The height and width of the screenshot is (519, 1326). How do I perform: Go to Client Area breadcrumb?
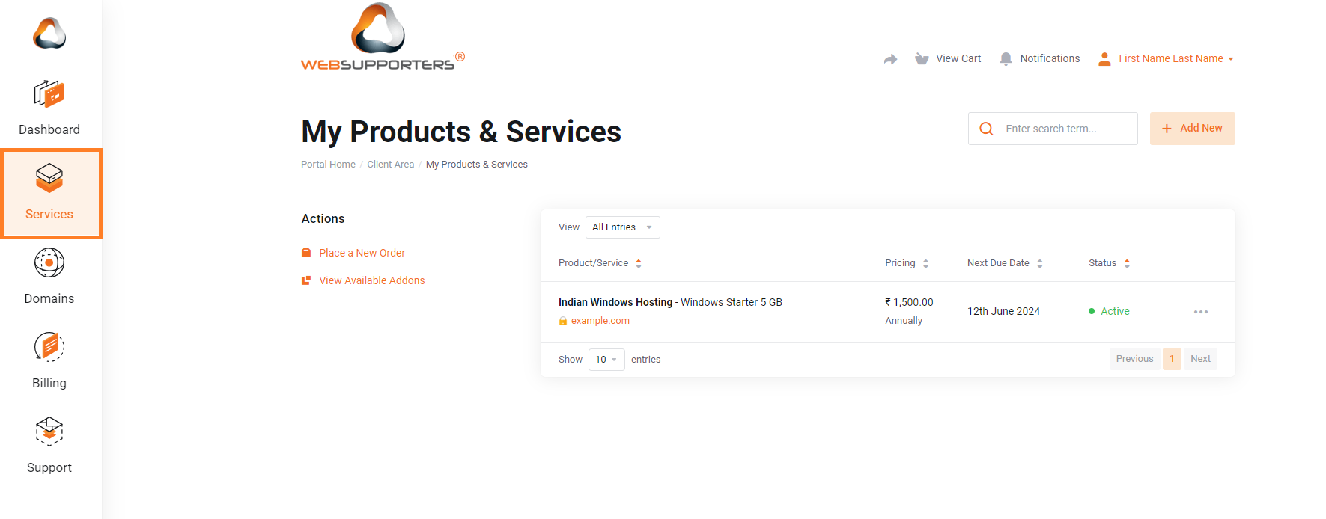point(390,165)
